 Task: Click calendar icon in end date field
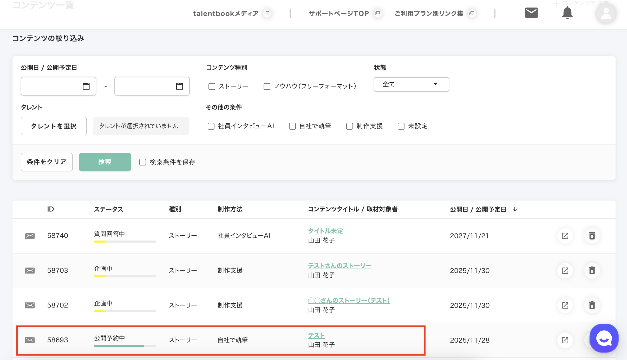coord(179,86)
